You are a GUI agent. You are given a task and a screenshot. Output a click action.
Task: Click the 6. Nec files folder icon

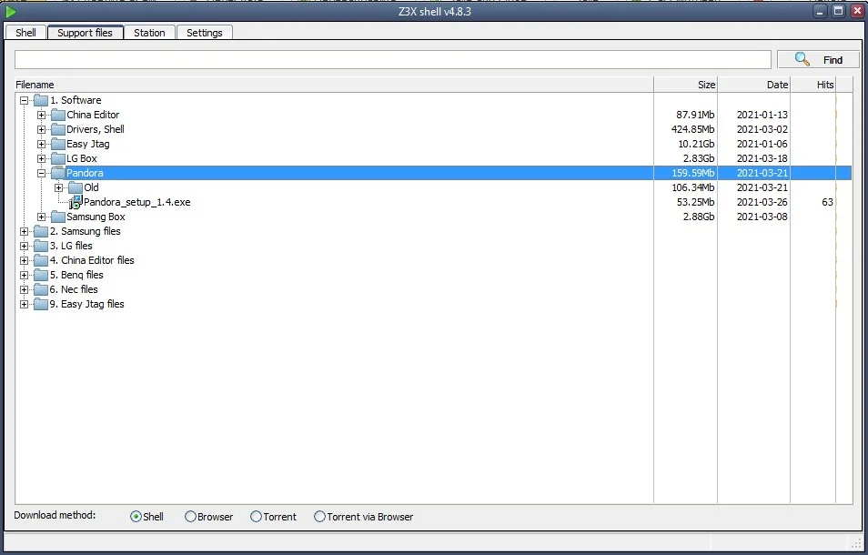41,289
